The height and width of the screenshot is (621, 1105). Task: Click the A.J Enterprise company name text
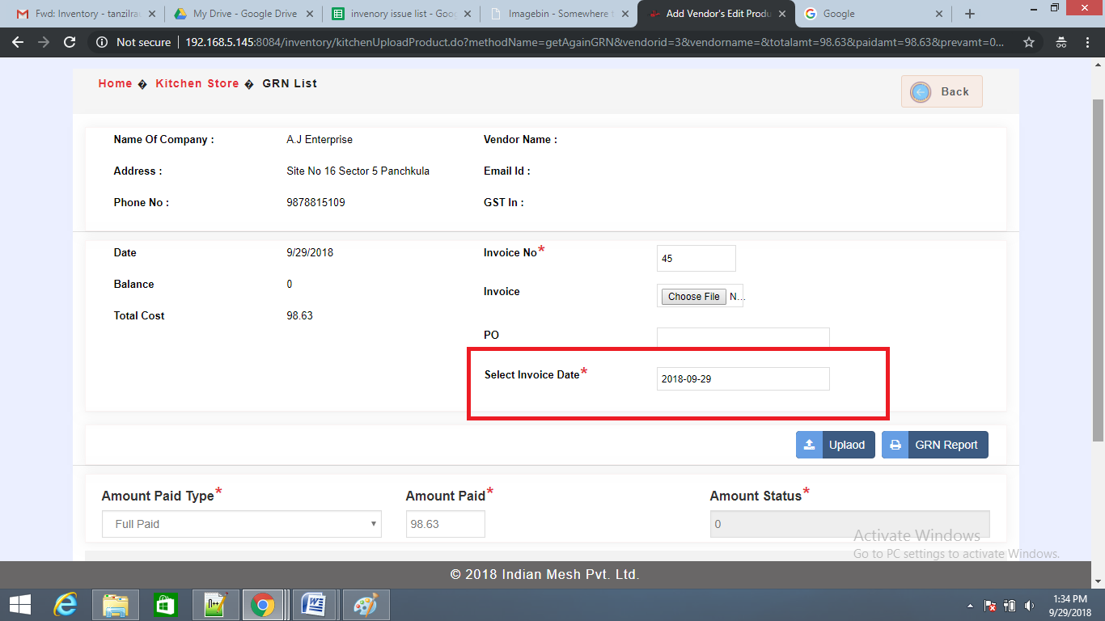(x=320, y=139)
